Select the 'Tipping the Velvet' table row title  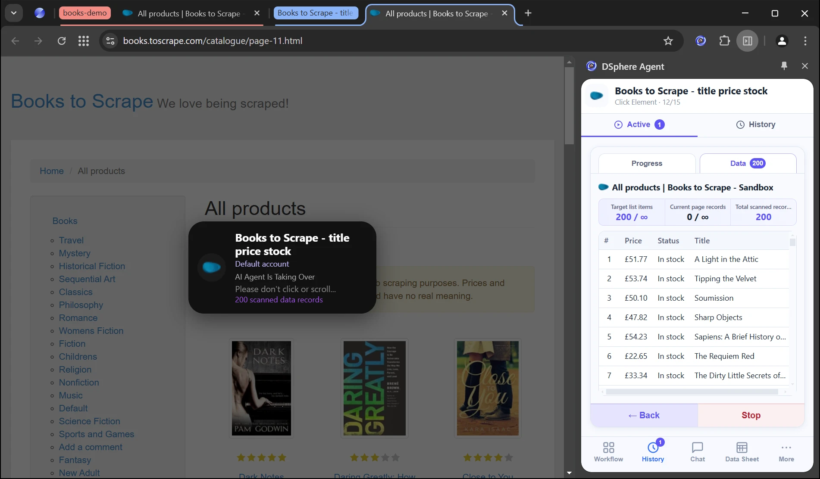[x=725, y=279]
